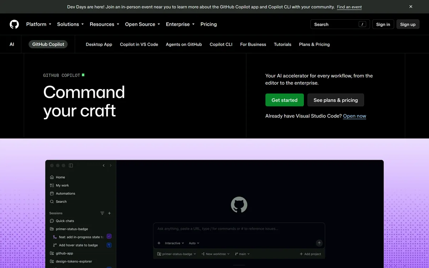This screenshot has height=268, width=429.
Task: Go to the Desktop App tab
Action: [x=99, y=44]
